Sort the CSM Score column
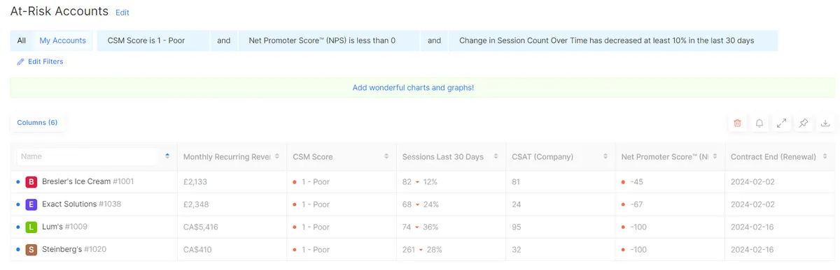 [387, 157]
